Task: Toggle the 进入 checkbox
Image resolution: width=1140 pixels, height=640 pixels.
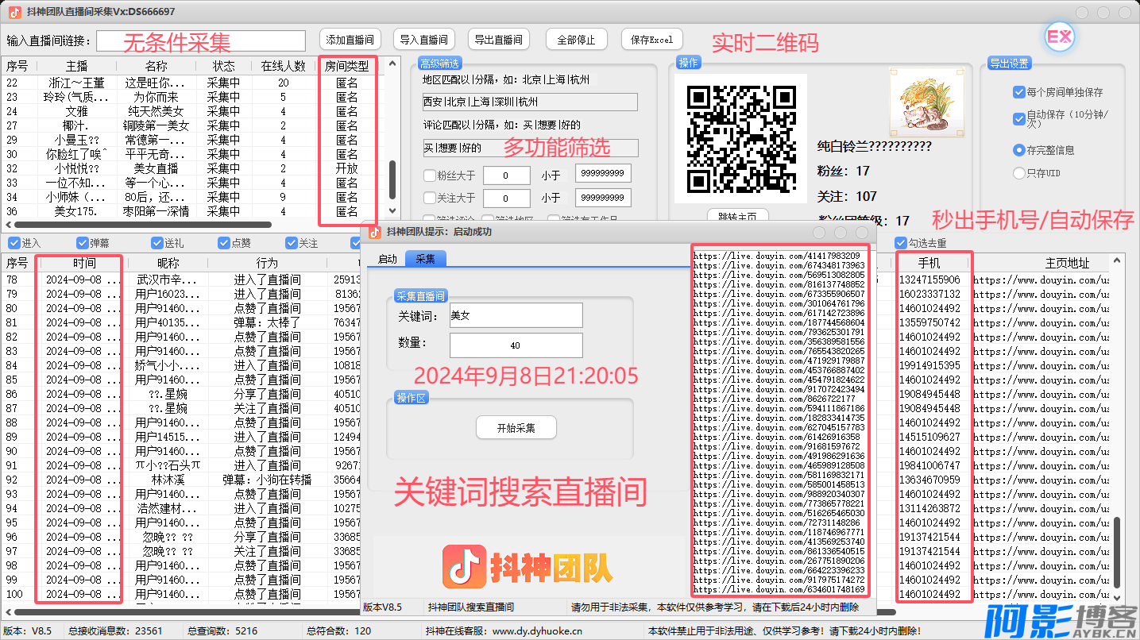Action: (14, 243)
